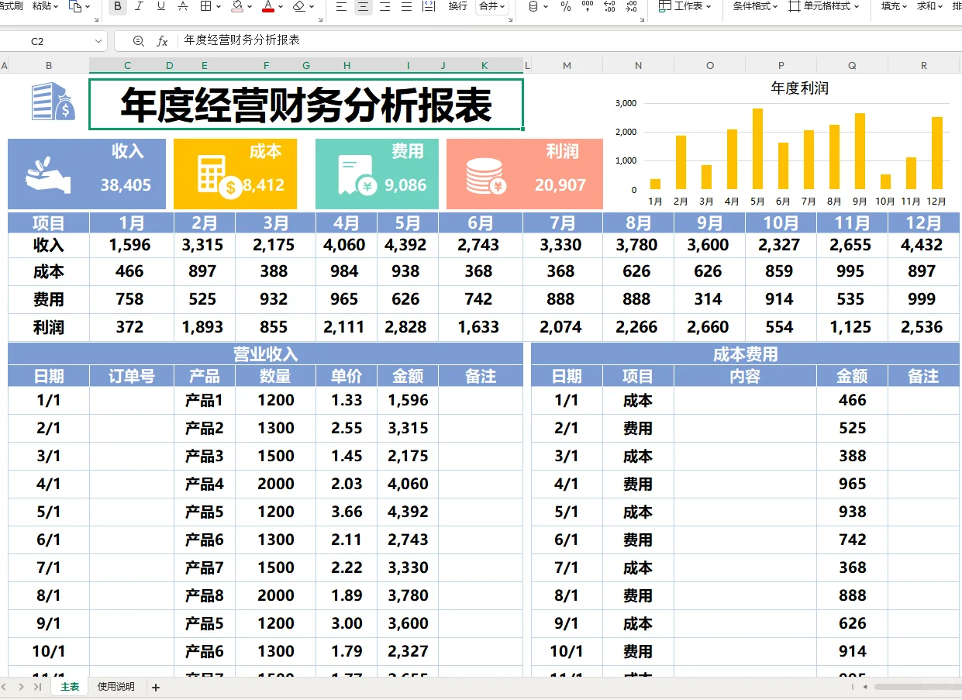Image resolution: width=962 pixels, height=700 pixels.
Task: Click the distributed alignment icon
Action: coord(429,6)
